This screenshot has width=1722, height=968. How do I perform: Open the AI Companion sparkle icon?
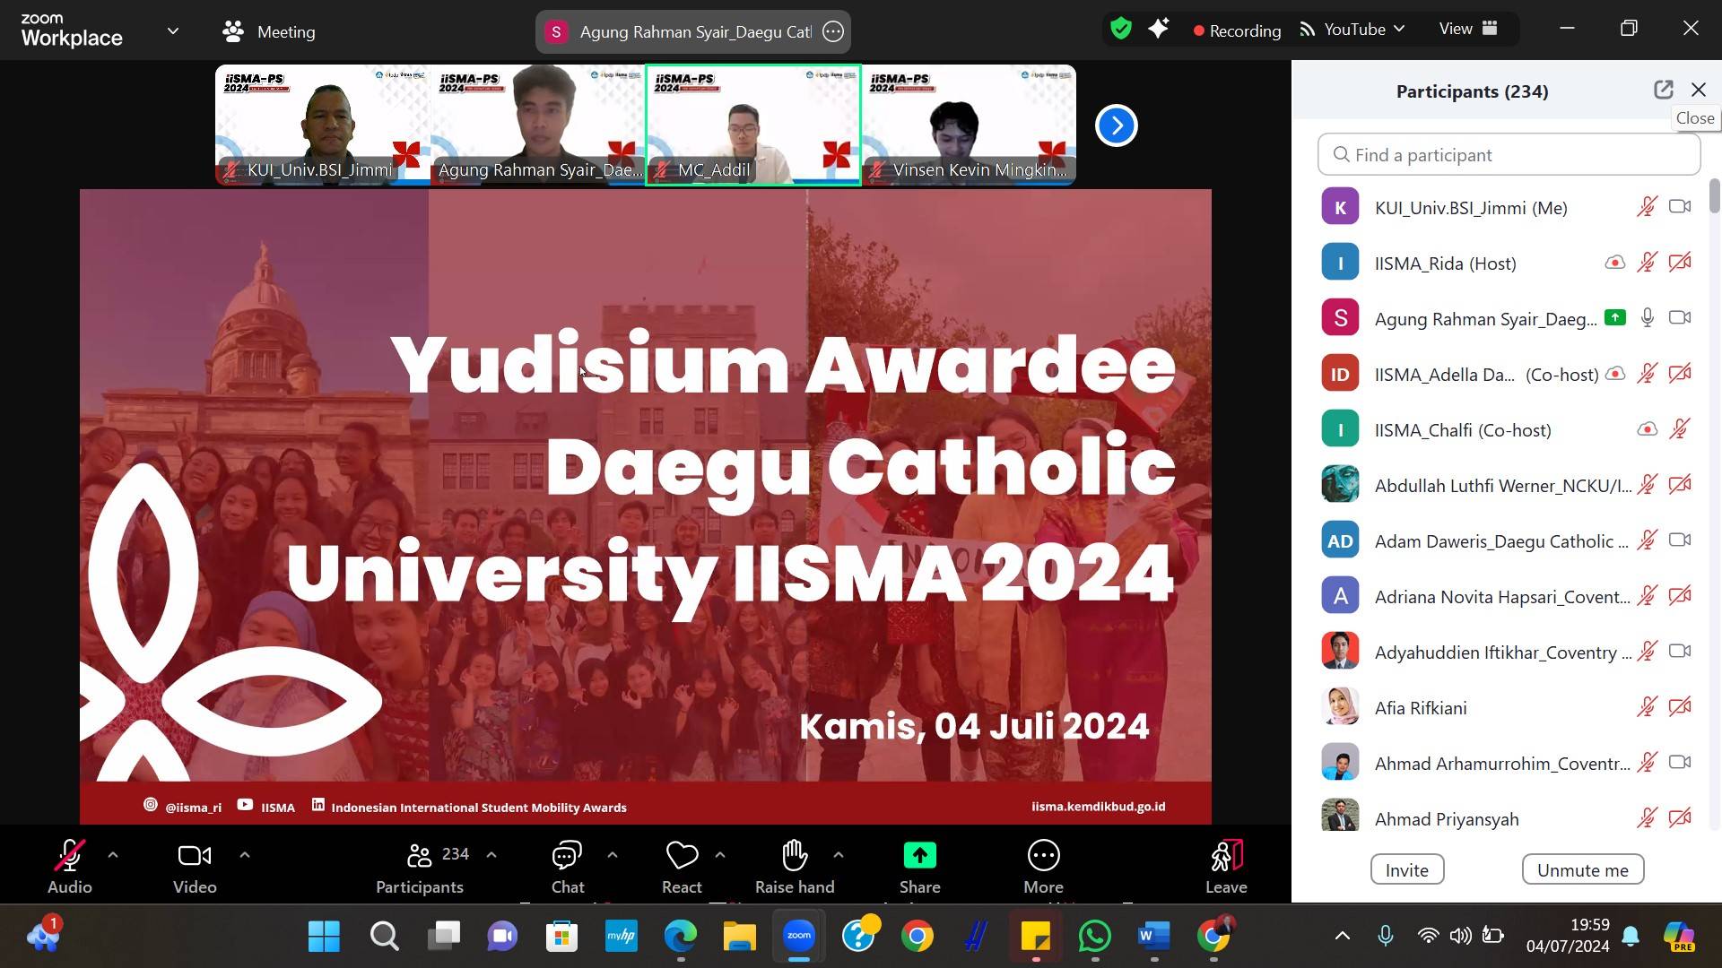point(1159,29)
